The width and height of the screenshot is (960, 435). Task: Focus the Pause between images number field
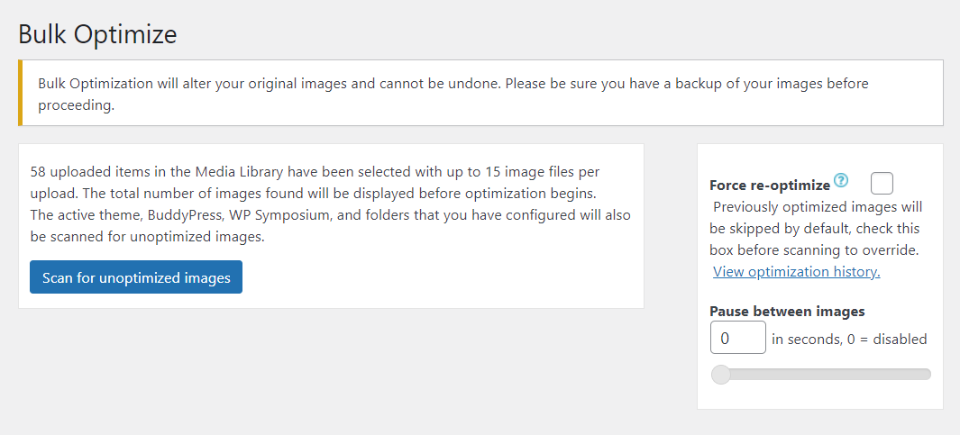(x=737, y=339)
